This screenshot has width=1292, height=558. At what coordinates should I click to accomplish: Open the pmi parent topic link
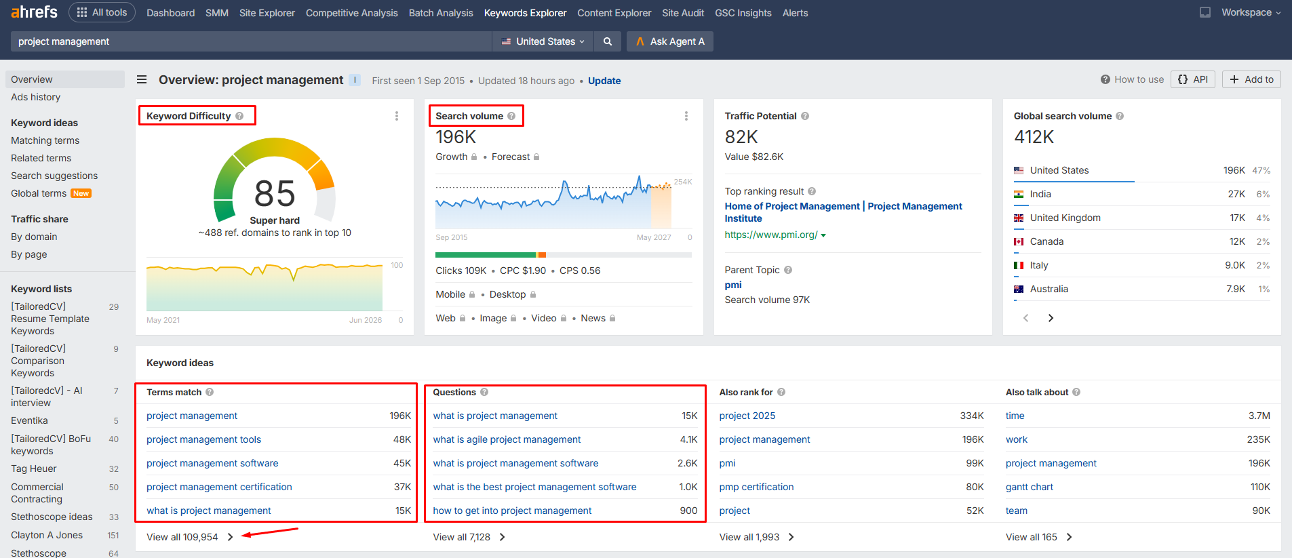[x=733, y=285]
